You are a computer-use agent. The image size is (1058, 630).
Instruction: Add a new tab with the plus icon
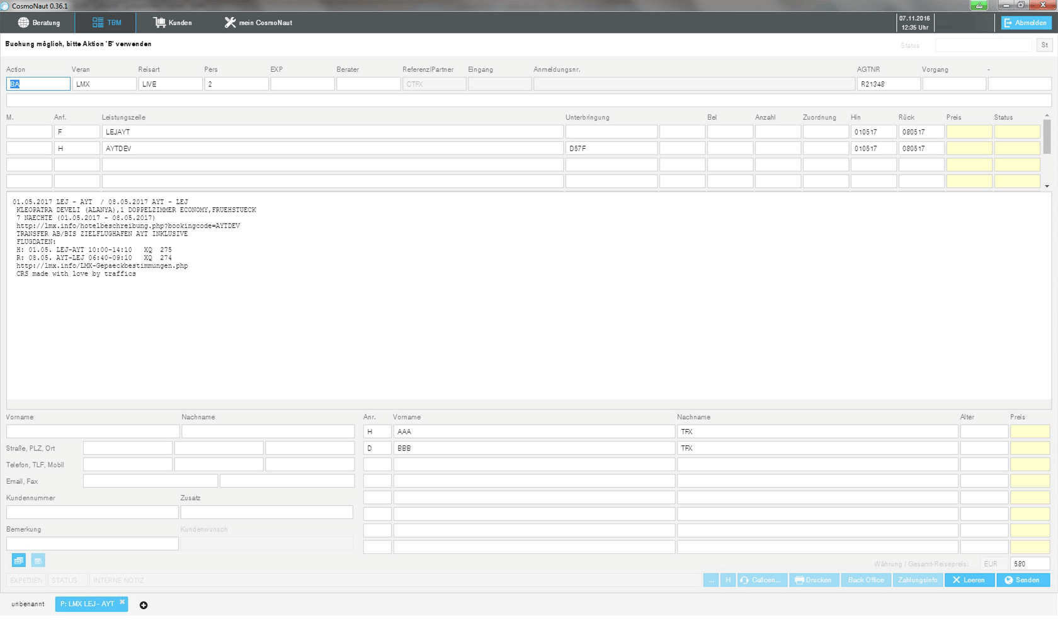tap(144, 605)
